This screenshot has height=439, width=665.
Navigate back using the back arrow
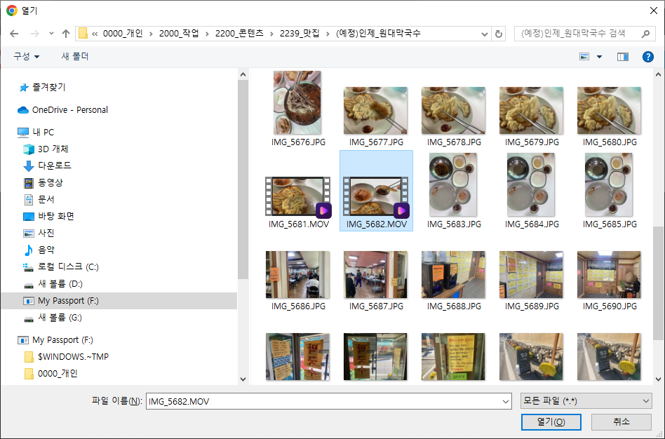[14, 33]
